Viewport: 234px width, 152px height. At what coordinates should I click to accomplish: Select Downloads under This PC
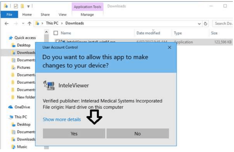pyautogui.click(x=26, y=139)
